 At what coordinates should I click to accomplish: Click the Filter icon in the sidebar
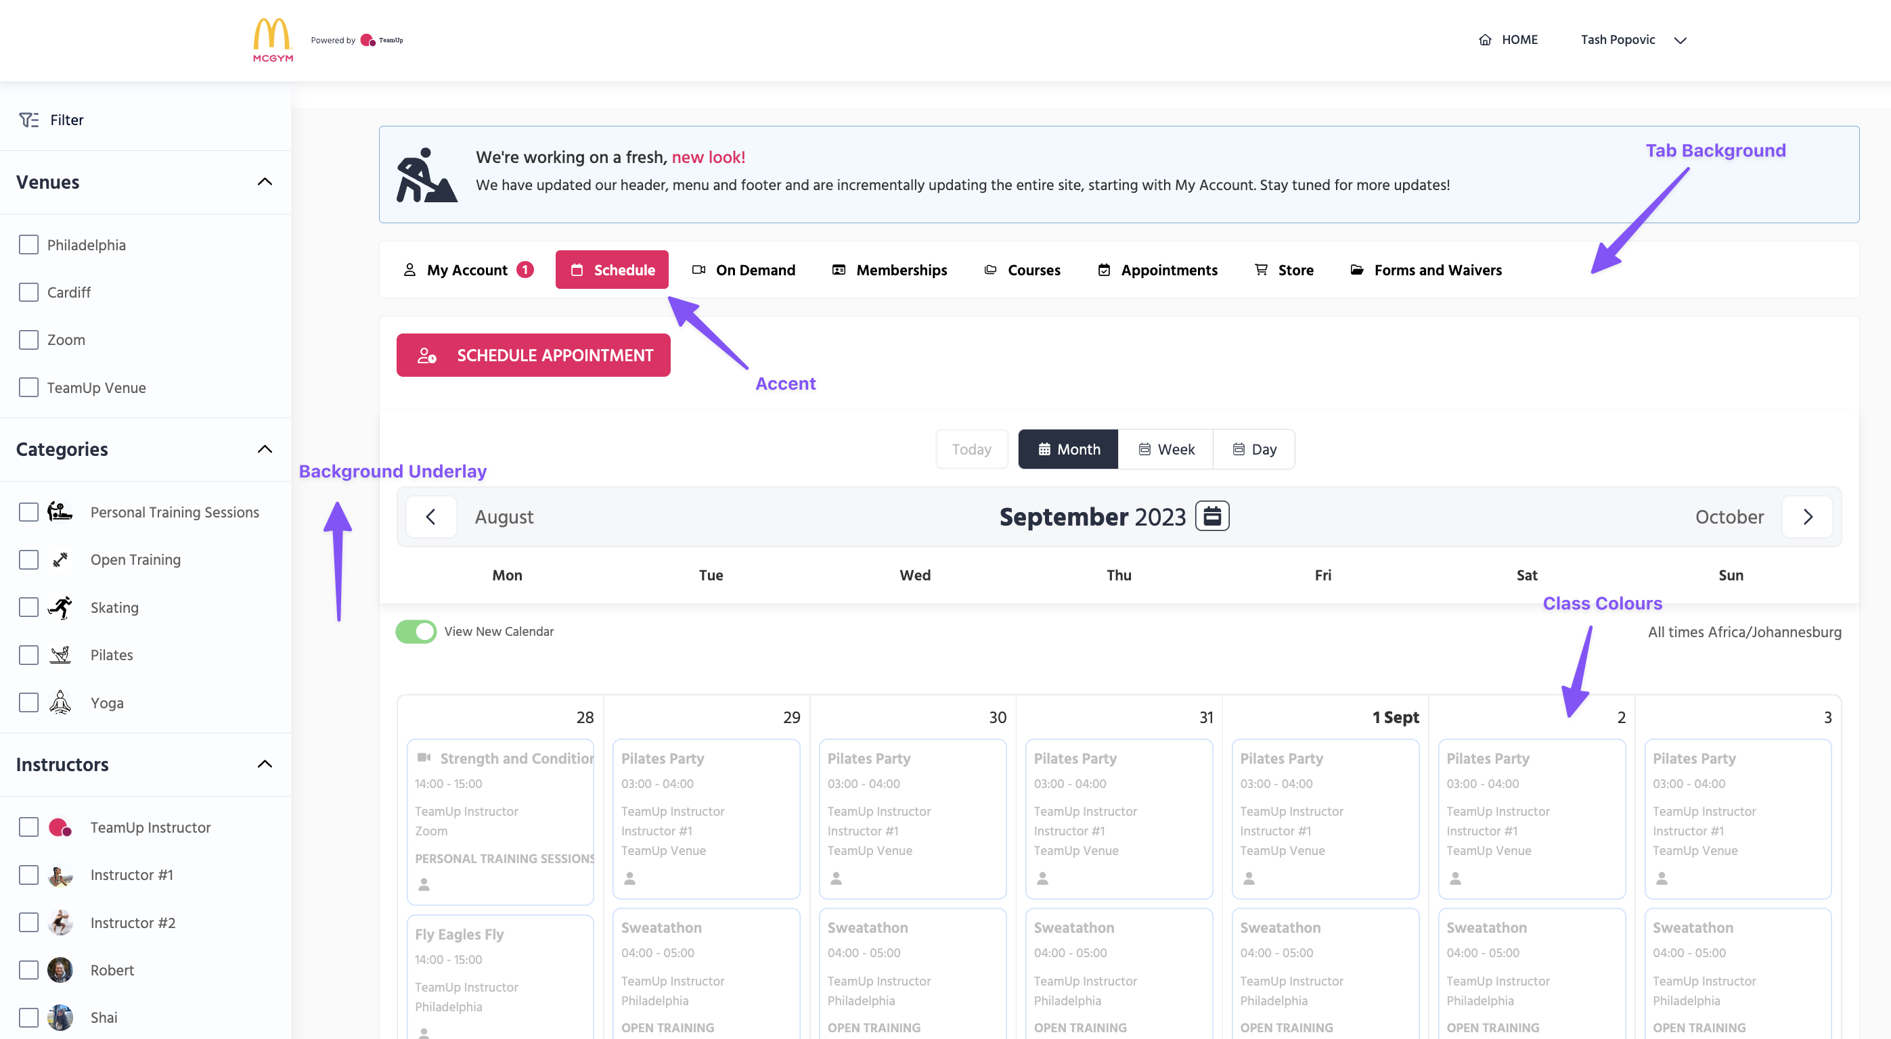pos(28,120)
